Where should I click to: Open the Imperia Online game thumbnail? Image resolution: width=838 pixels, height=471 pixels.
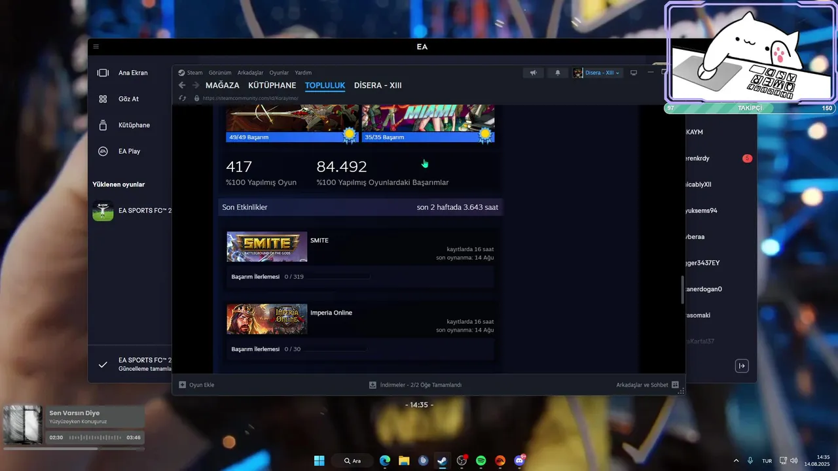point(267,319)
